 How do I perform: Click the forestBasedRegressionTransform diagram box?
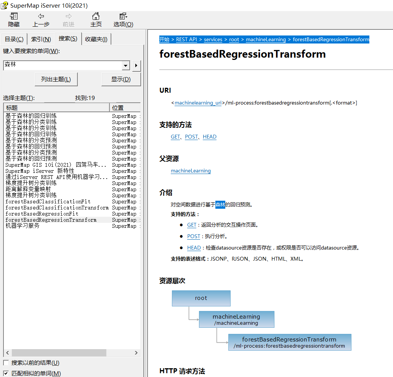[x=289, y=342]
